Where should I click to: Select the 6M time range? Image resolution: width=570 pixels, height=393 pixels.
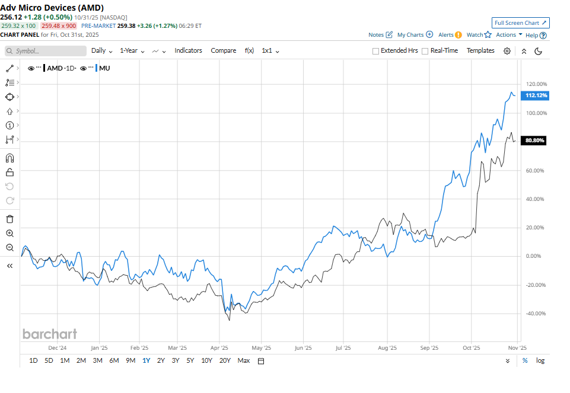[114, 360]
